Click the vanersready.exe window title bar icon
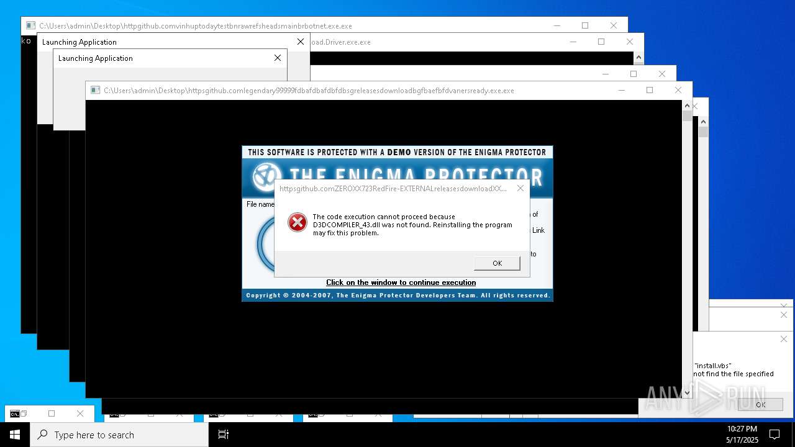795x447 pixels. click(x=95, y=91)
